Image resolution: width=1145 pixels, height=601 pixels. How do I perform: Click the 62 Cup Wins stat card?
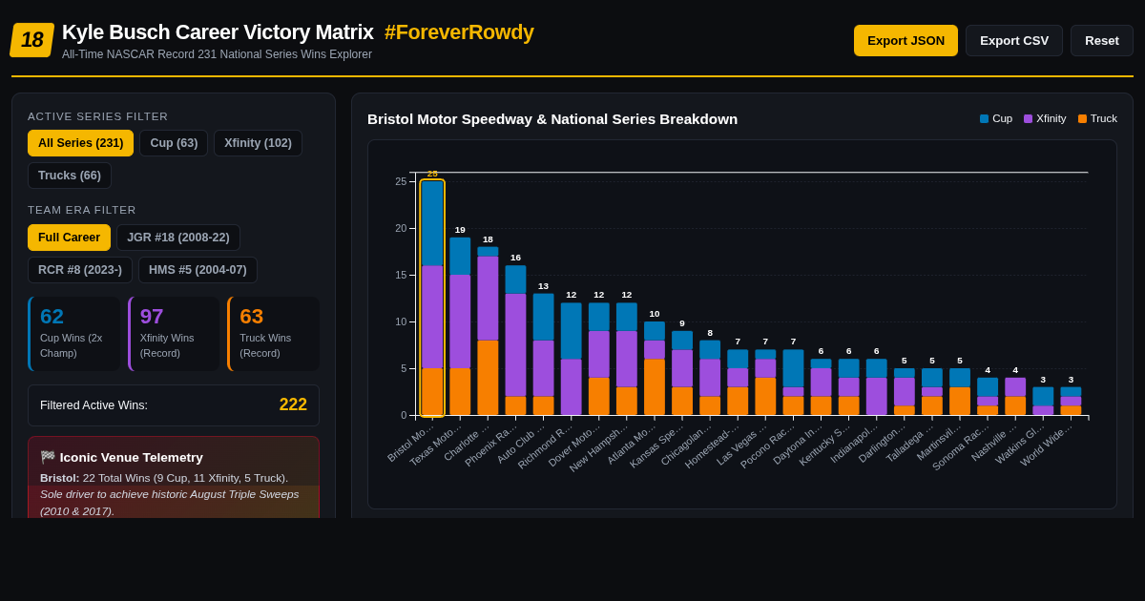74,334
